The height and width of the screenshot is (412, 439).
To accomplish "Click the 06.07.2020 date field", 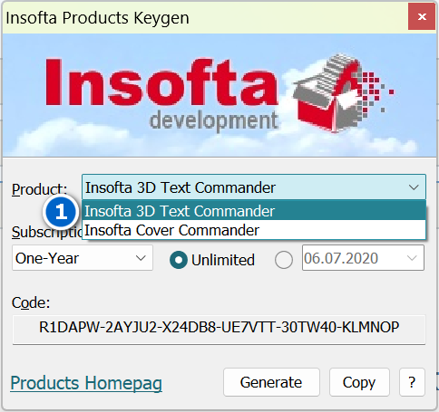I will click(x=363, y=258).
